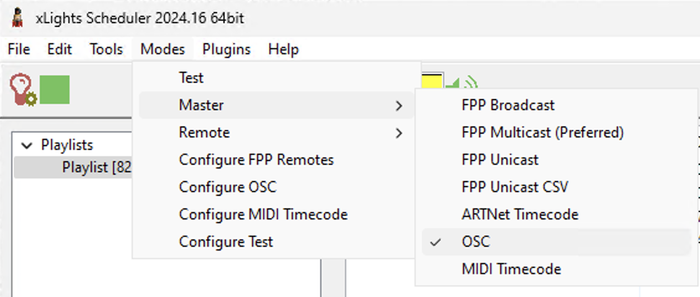Expand the Remote submenu arrow
Viewport: 700px width, 297px height.
point(399,133)
